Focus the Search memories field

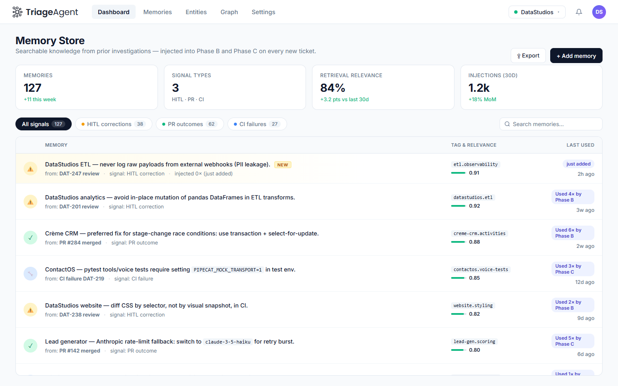pos(551,124)
